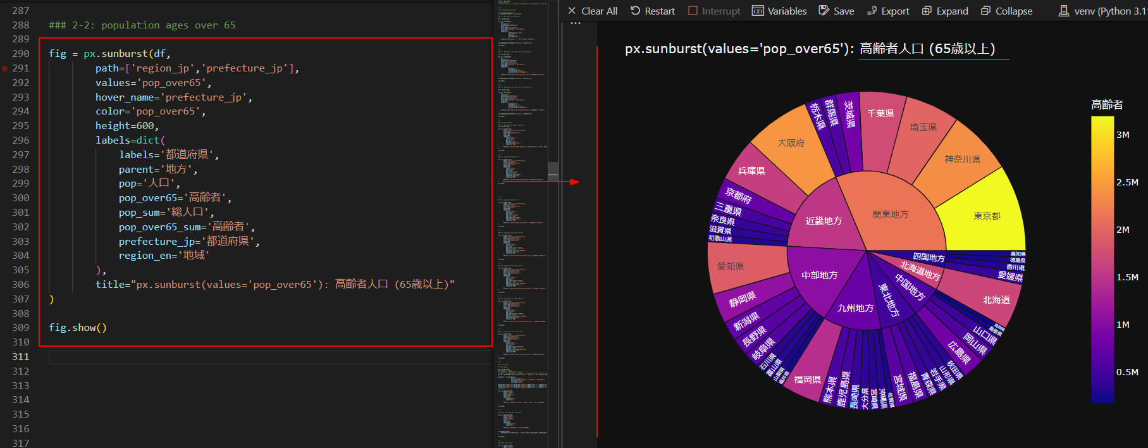Click the 0.5M tick on color bar

pyautogui.click(x=1127, y=372)
